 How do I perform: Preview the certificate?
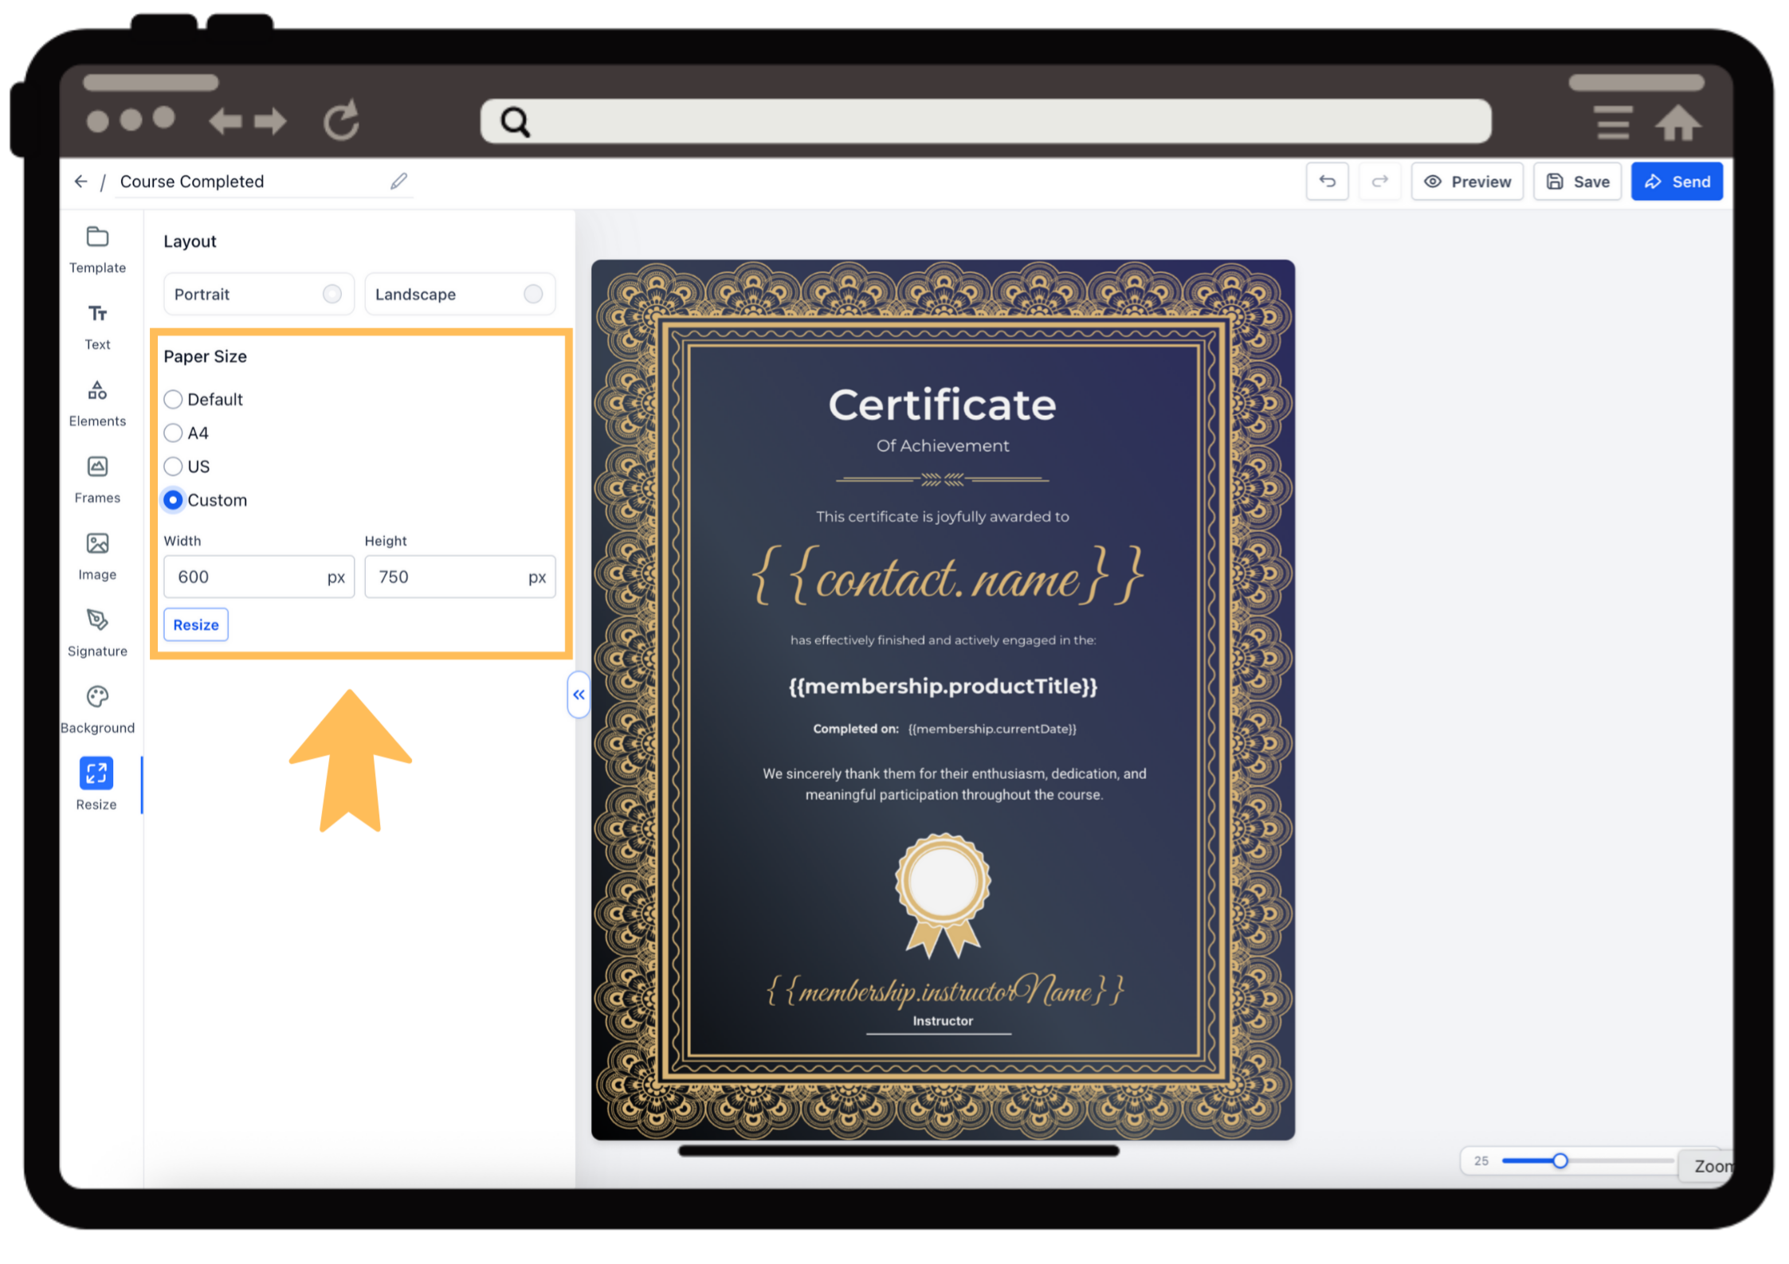click(1467, 182)
